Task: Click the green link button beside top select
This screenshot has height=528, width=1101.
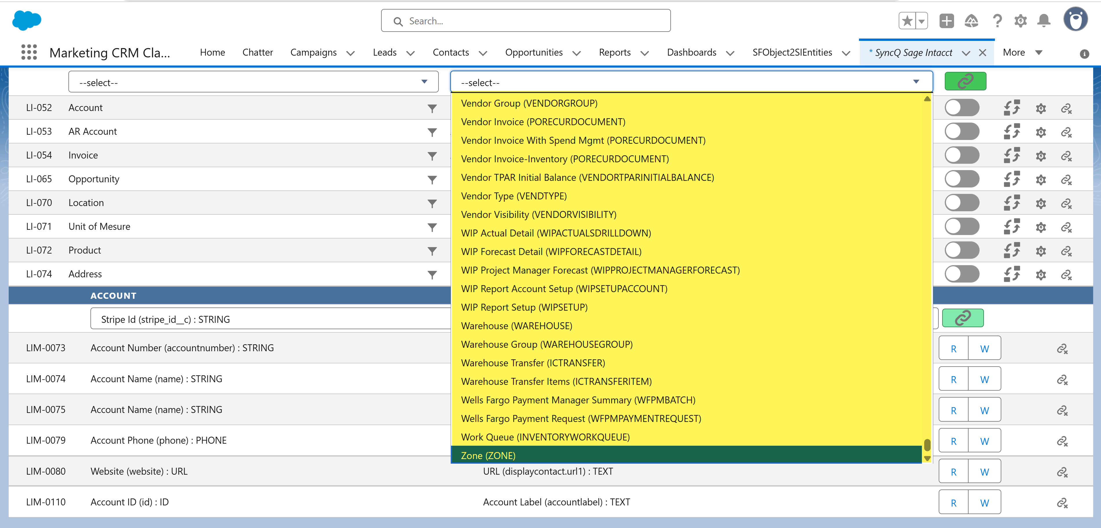Action: tap(965, 81)
